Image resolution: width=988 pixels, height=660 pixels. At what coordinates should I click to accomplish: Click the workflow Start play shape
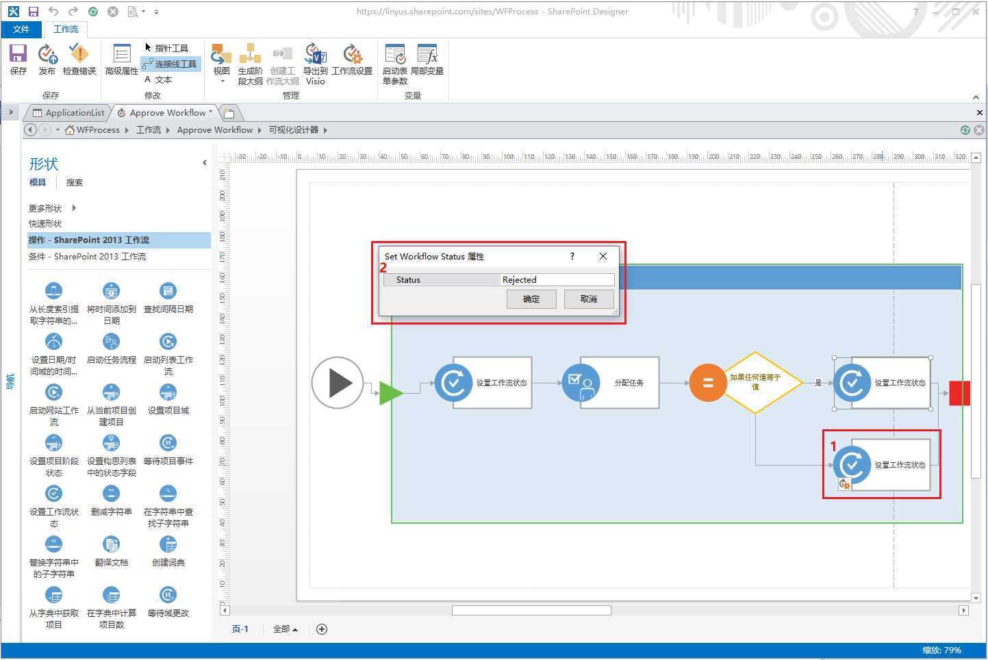tap(338, 383)
